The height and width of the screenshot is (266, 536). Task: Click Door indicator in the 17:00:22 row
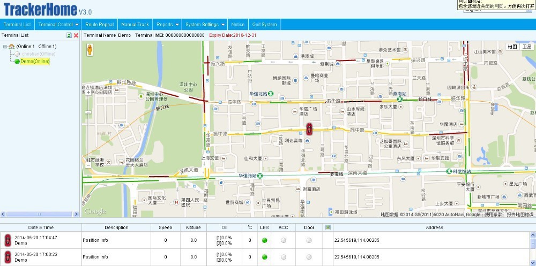coord(309,257)
